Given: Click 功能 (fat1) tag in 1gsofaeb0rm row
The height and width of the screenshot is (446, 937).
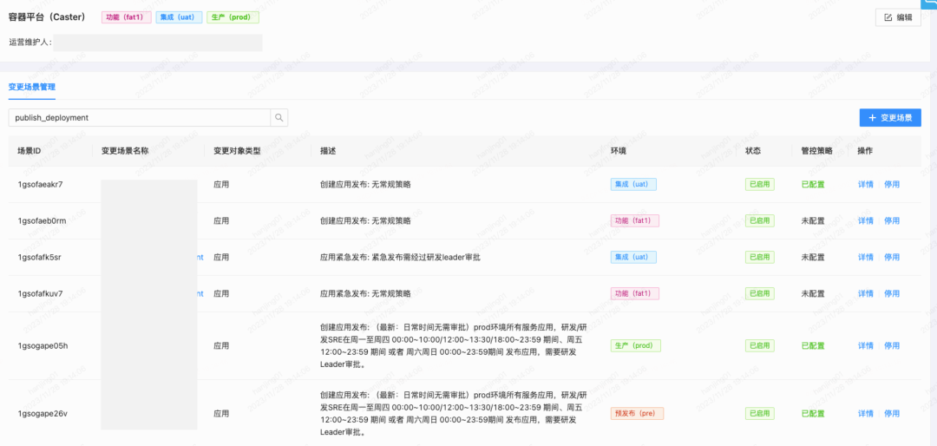Looking at the screenshot, I should 634,221.
